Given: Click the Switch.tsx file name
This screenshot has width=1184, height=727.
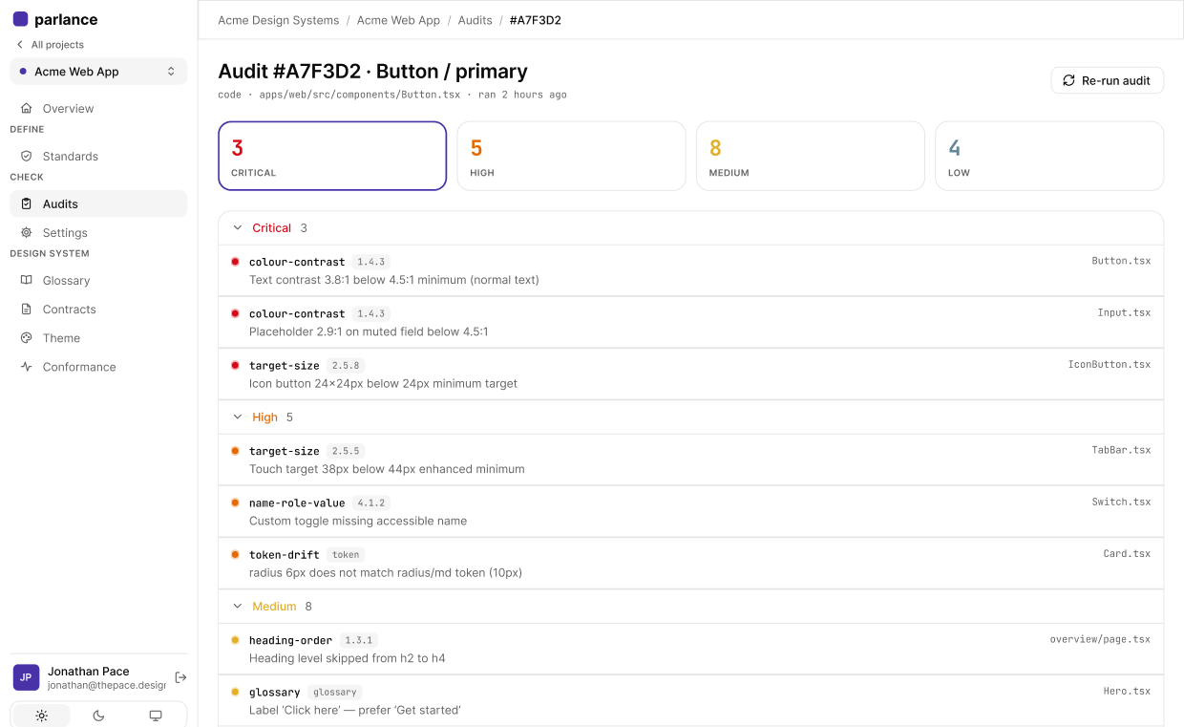Looking at the screenshot, I should 1121,502.
